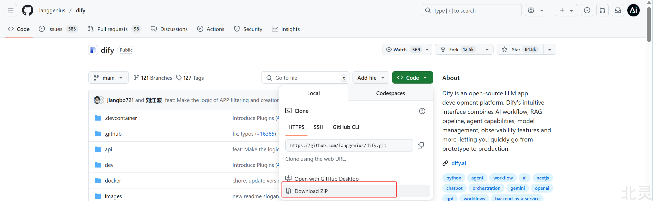Open notifications inbox icon
The image size is (653, 201).
618,10
